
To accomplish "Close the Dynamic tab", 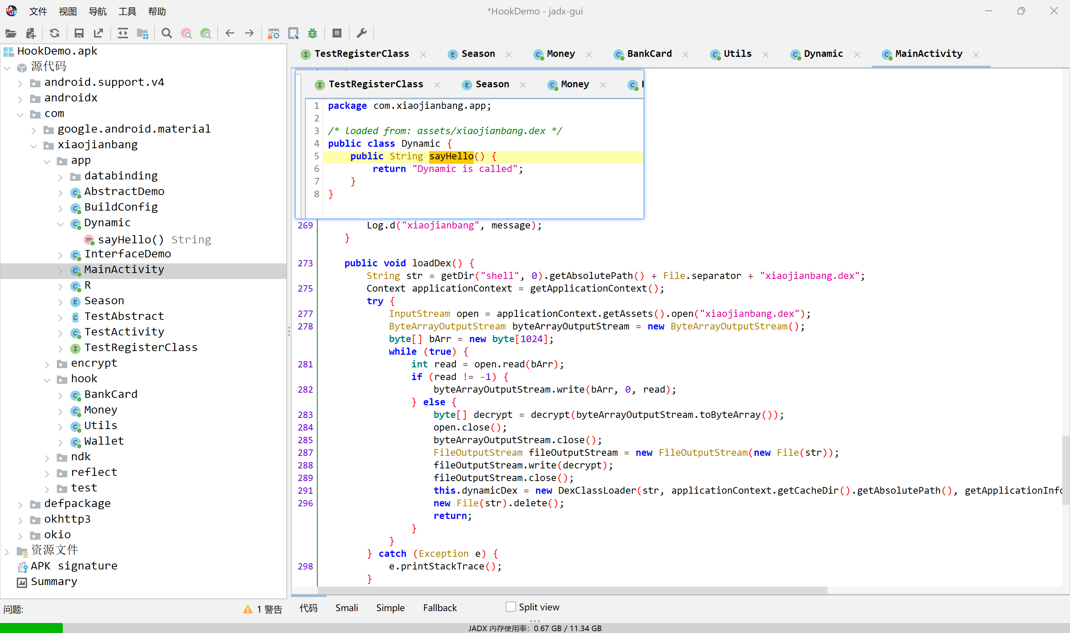I will (x=857, y=55).
